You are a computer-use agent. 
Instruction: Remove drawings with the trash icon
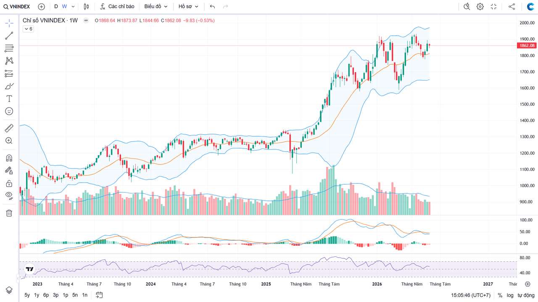pos(9,213)
